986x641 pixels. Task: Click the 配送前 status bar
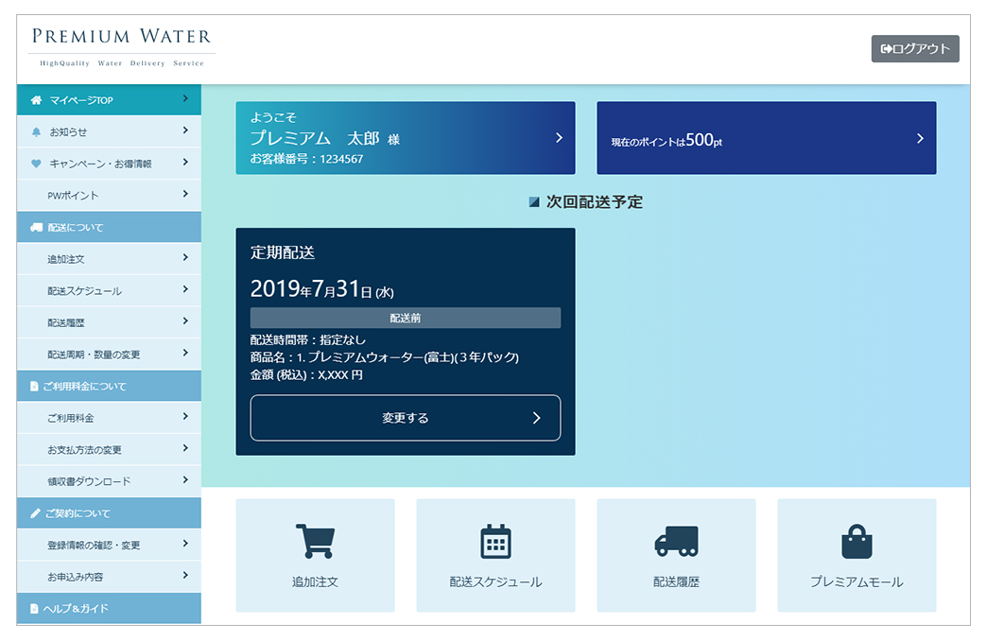coord(405,319)
